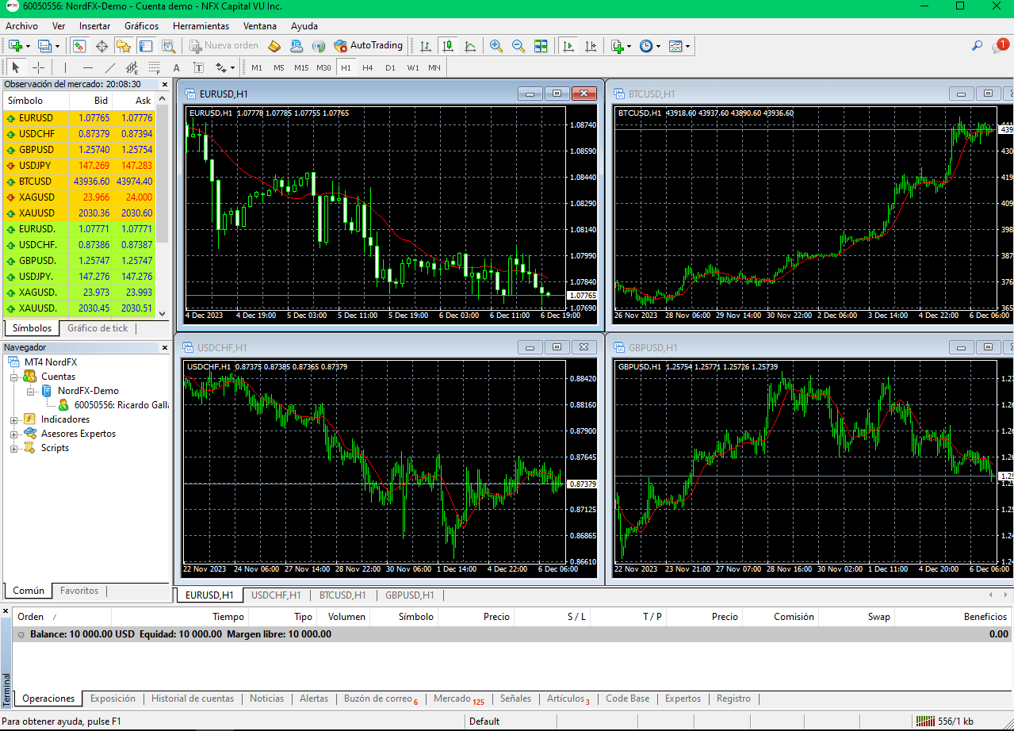Select the Text 'A' drawing tool
This screenshot has height=731, width=1014.
tap(177, 67)
